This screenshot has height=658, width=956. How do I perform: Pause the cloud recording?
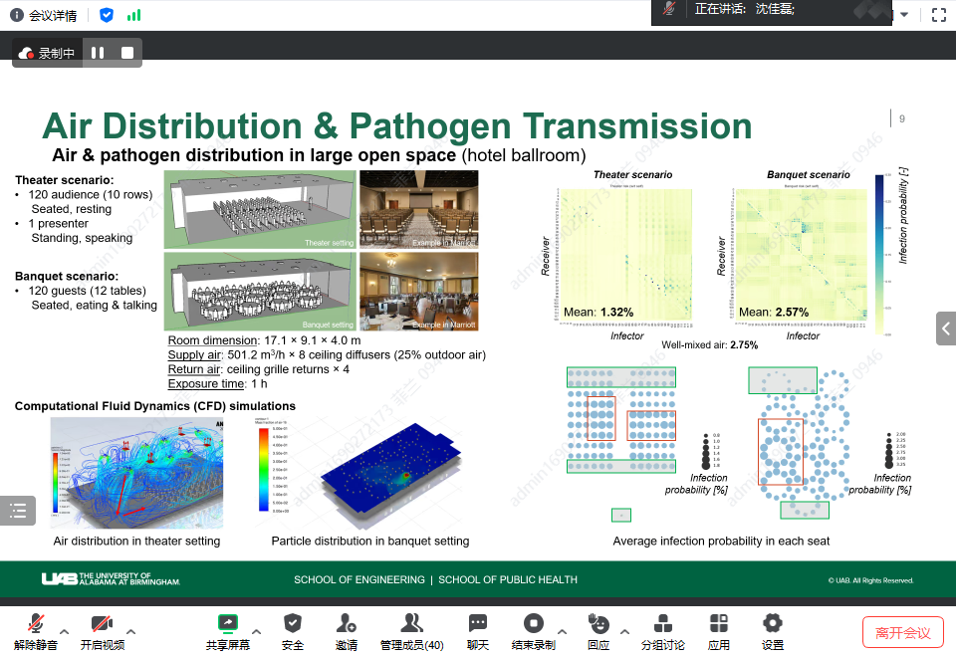pyautogui.click(x=98, y=53)
